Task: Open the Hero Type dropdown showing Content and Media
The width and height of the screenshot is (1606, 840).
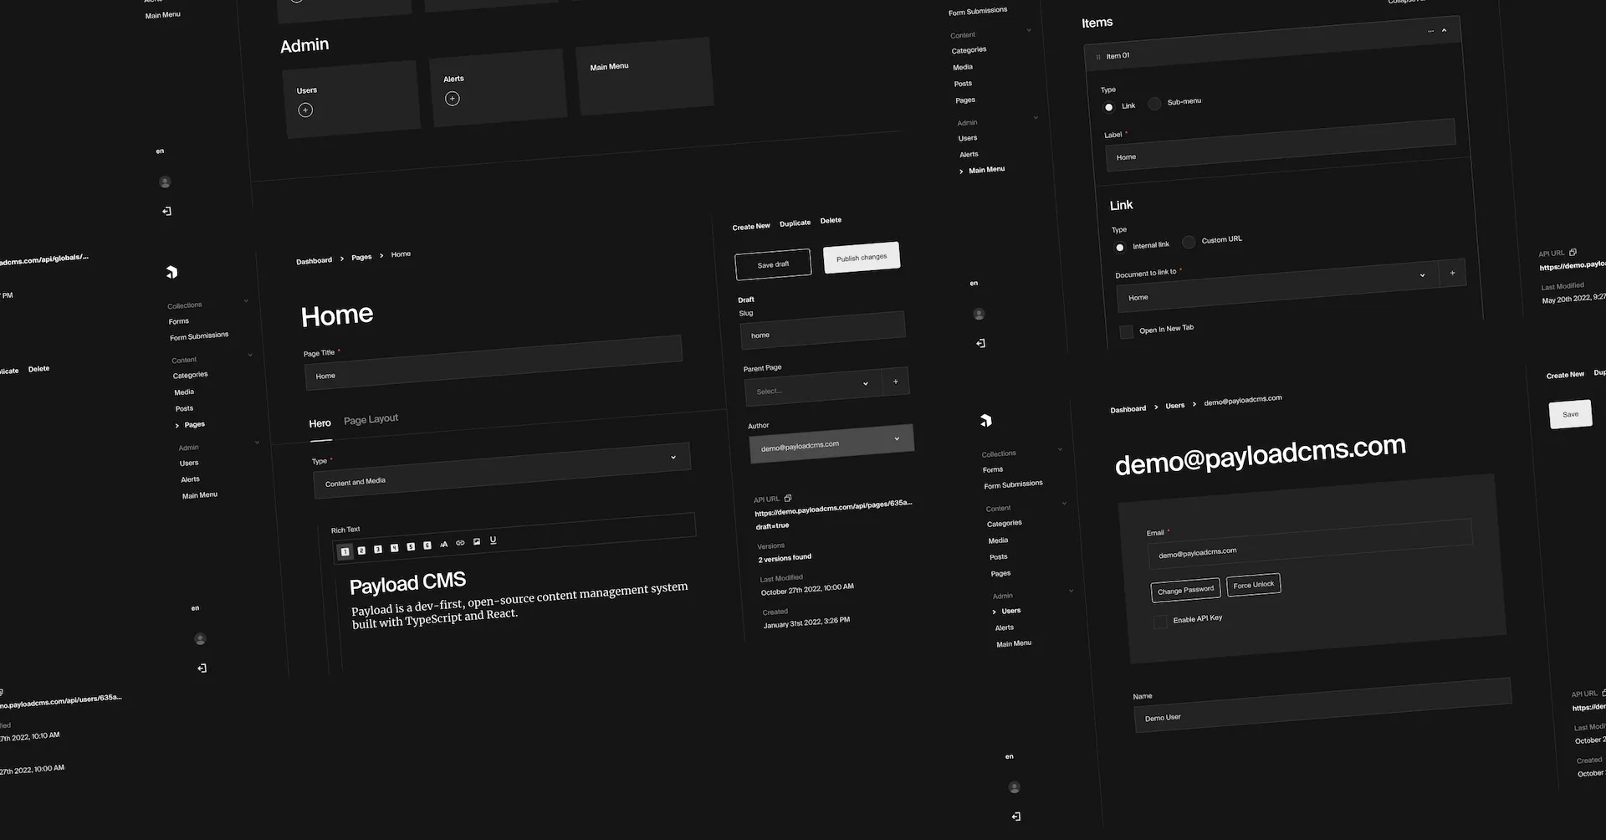Action: coord(502,470)
